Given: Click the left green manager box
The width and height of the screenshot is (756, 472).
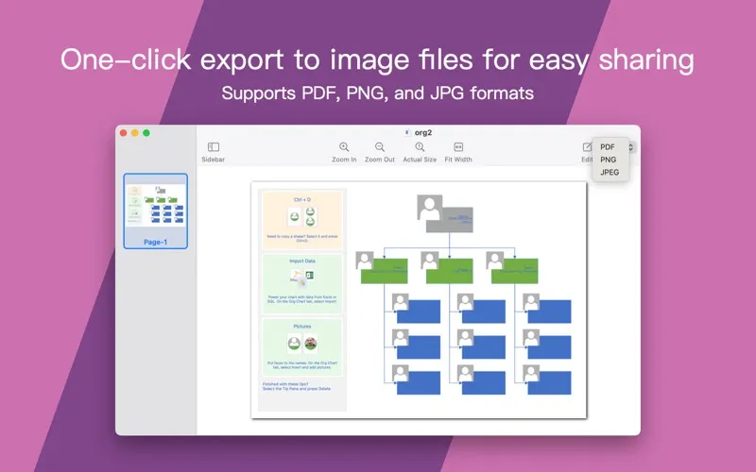Looking at the screenshot, I should (x=385, y=271).
